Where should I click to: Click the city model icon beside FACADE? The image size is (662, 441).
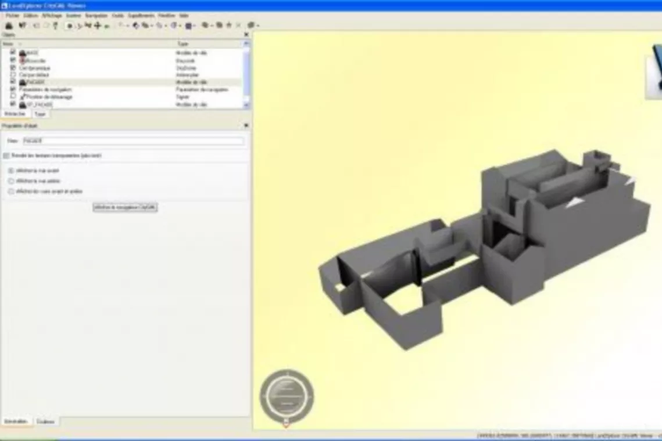(23, 82)
